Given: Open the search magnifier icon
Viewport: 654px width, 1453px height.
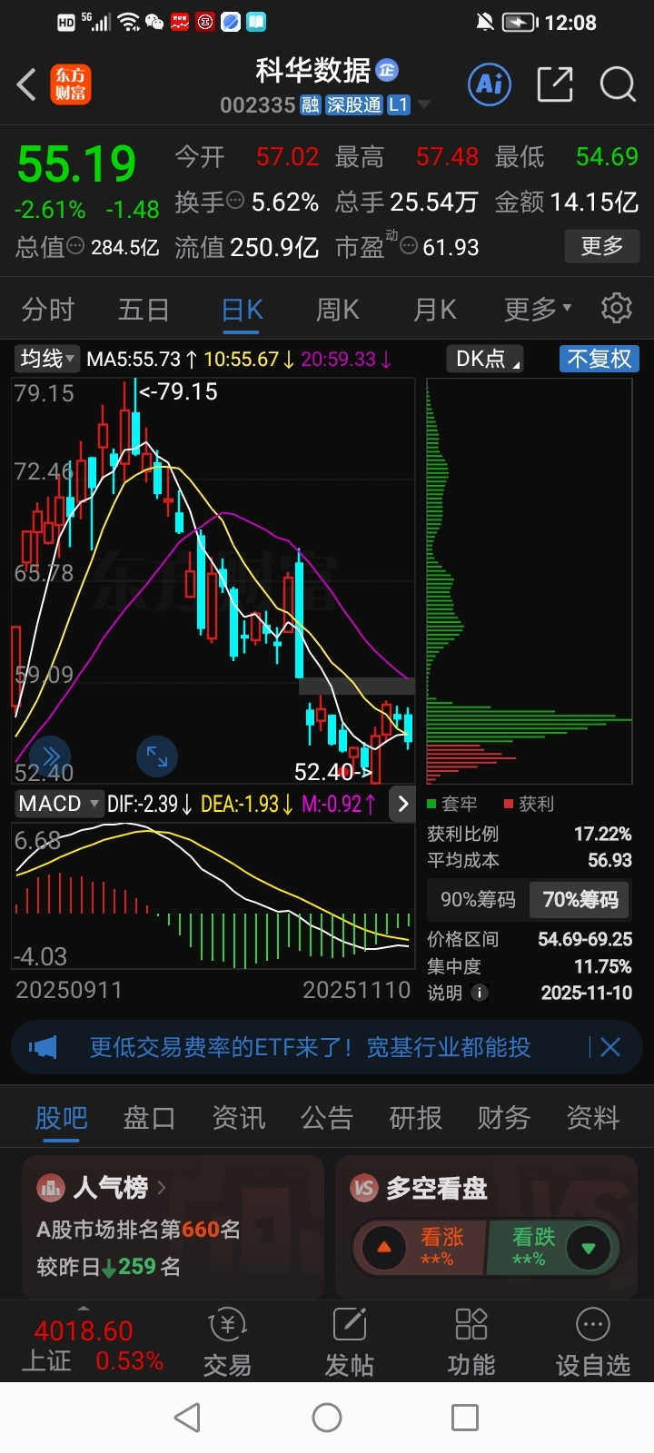Looking at the screenshot, I should tap(618, 84).
